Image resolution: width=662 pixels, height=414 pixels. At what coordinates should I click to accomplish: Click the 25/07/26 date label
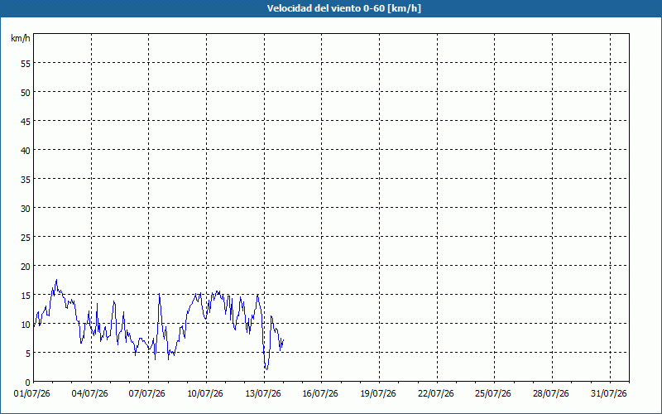pyautogui.click(x=493, y=393)
